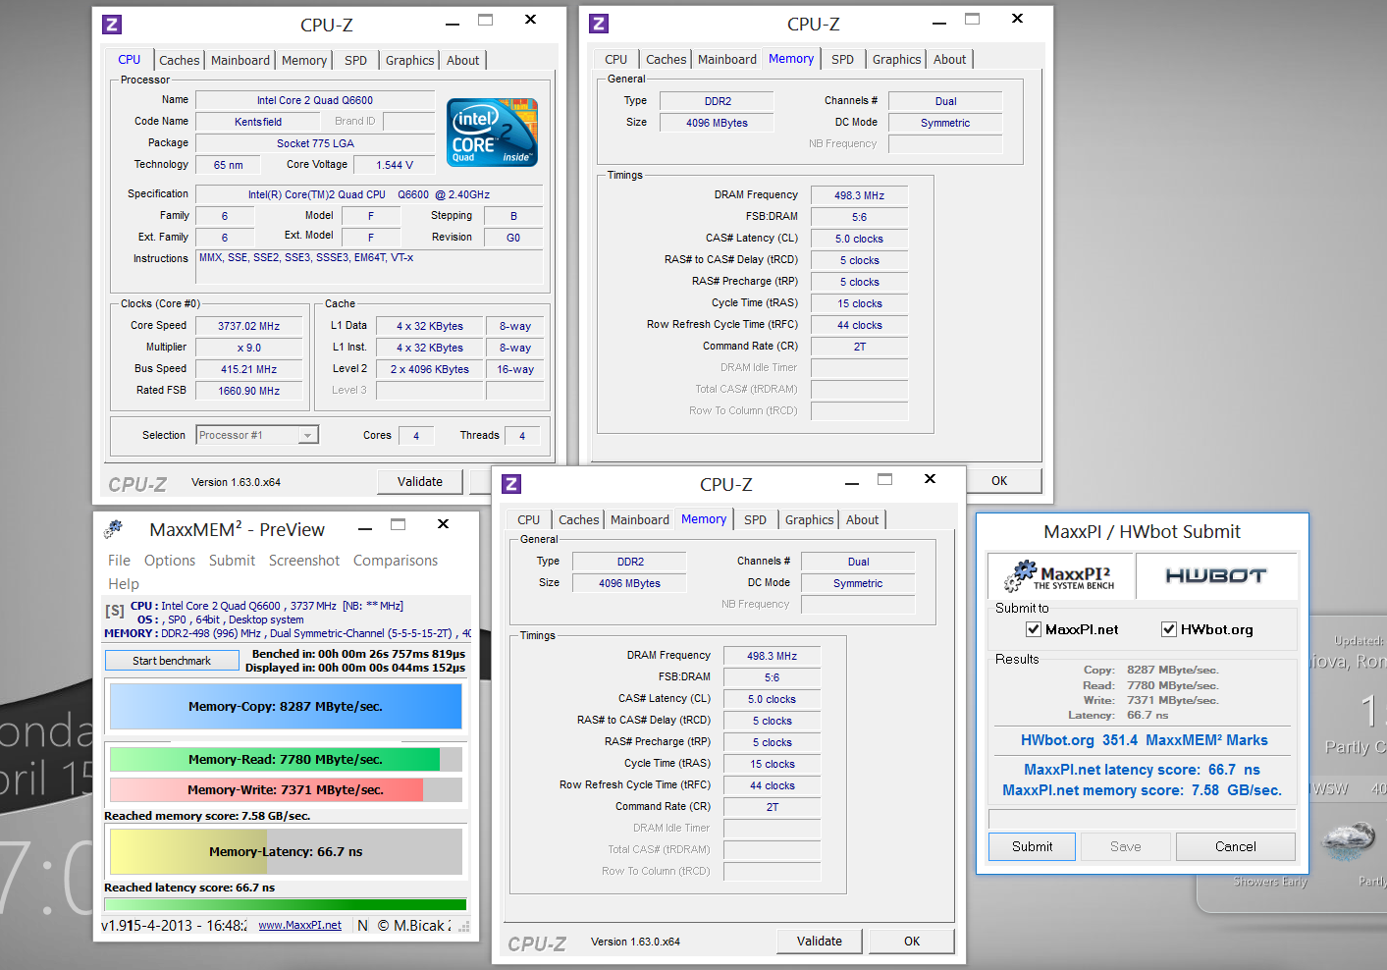Click the weather cloud icon on the desktop gadget
The image size is (1387, 970).
click(x=1350, y=840)
